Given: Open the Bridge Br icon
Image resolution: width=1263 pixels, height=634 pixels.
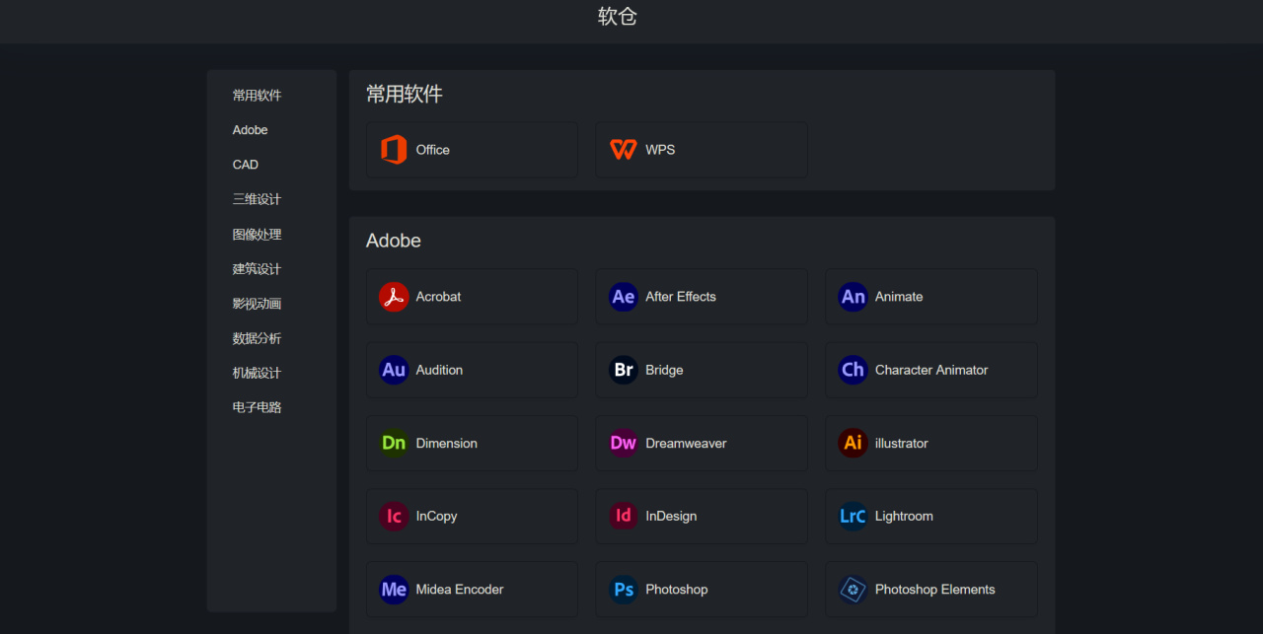Looking at the screenshot, I should click(624, 370).
